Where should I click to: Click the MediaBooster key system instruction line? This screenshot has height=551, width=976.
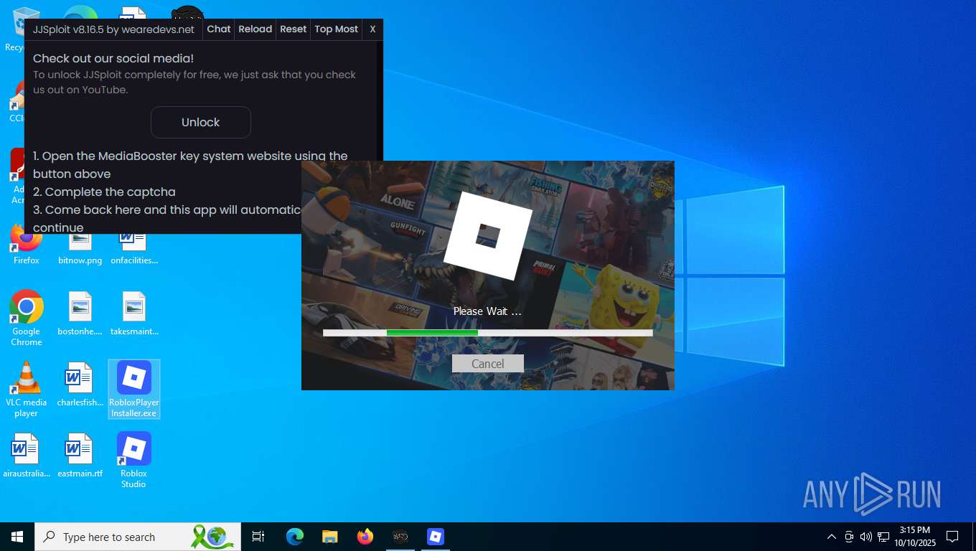pos(190,165)
